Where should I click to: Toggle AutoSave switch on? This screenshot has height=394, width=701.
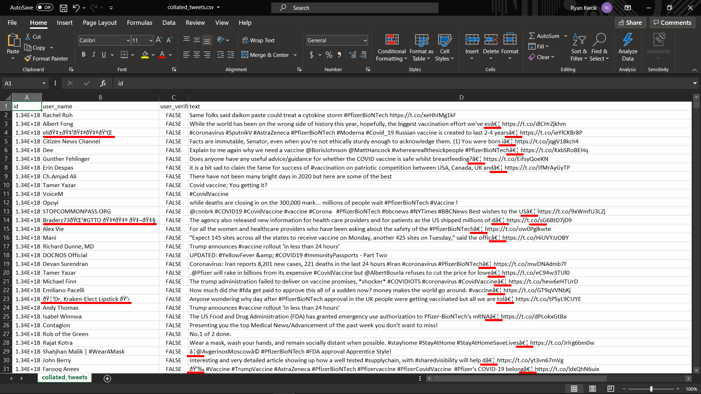[45, 7]
